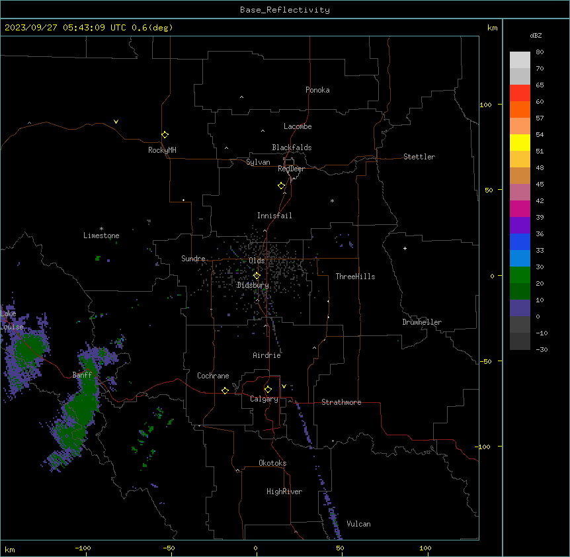The height and width of the screenshot is (557, 570).
Task: Select the yellow diamond marker beside Cochrane
Action: pos(225,390)
